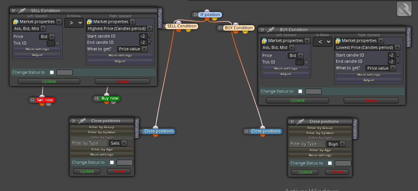Select the BUY Condition block 21
The width and height of the screenshot is (418, 191).
pos(238,28)
